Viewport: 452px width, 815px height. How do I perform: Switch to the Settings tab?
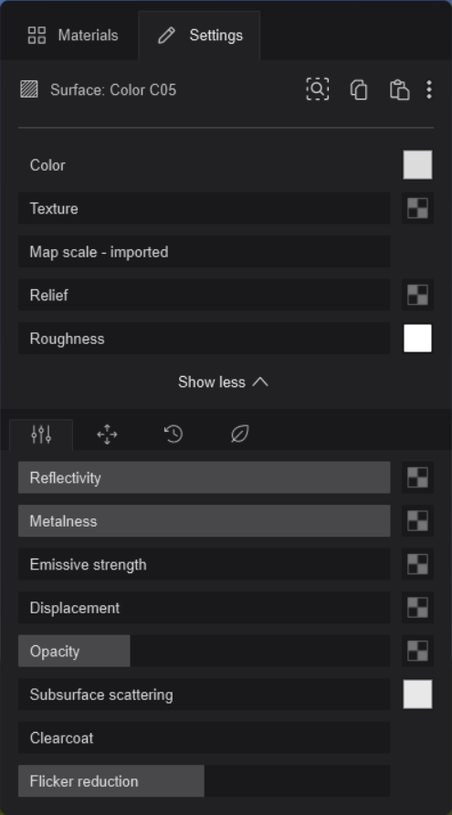200,36
